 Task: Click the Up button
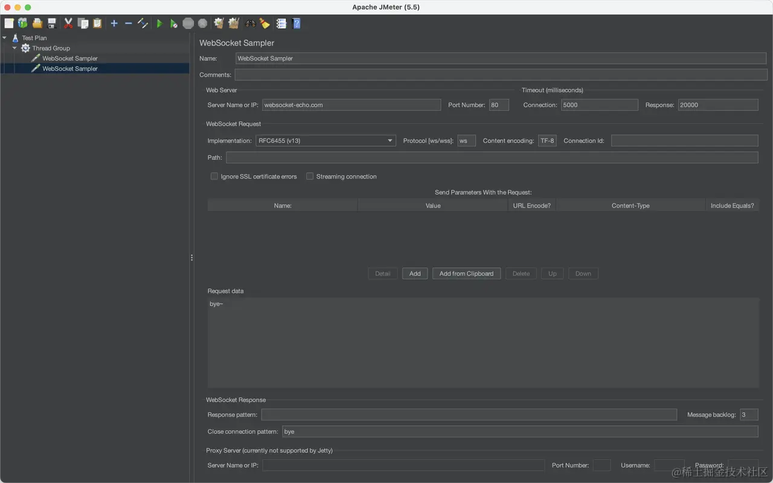point(553,273)
